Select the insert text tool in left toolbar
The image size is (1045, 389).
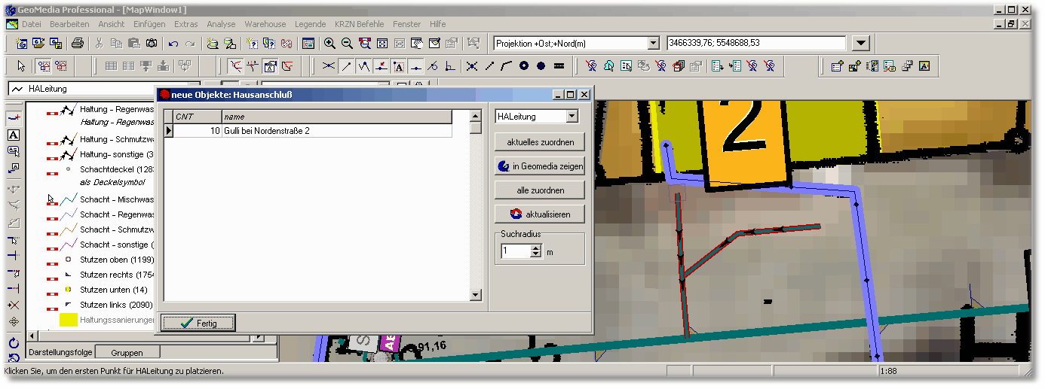tap(13, 135)
